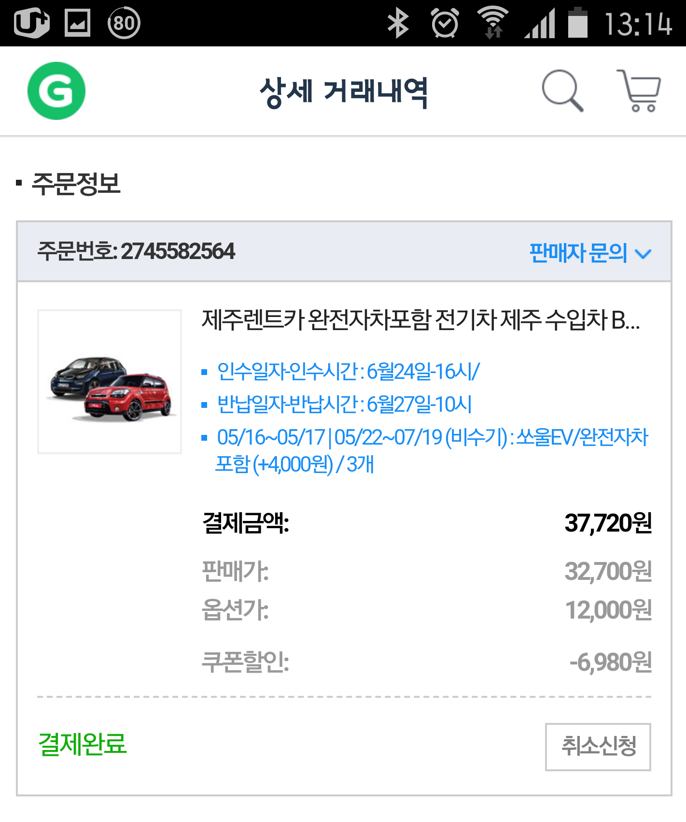Open the shopping cart icon
The height and width of the screenshot is (822, 686).
[x=640, y=91]
